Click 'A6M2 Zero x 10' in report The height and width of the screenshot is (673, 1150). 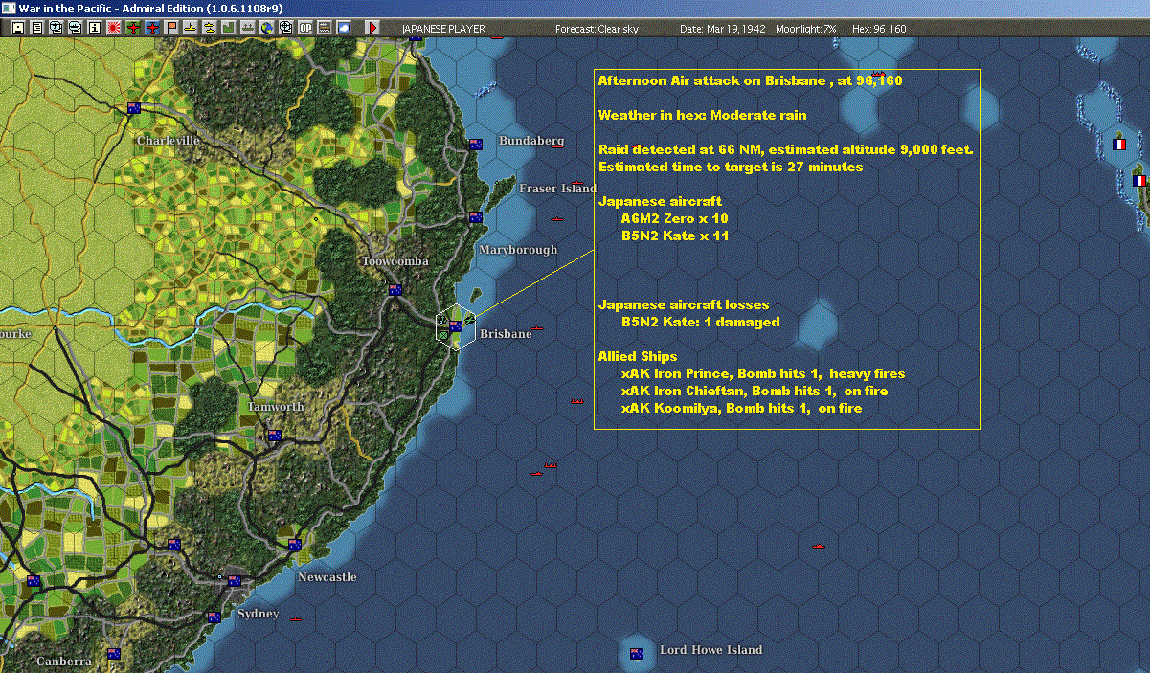pos(674,218)
